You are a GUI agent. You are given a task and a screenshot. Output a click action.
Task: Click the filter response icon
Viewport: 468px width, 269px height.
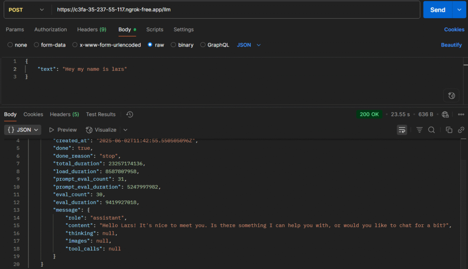pyautogui.click(x=420, y=130)
